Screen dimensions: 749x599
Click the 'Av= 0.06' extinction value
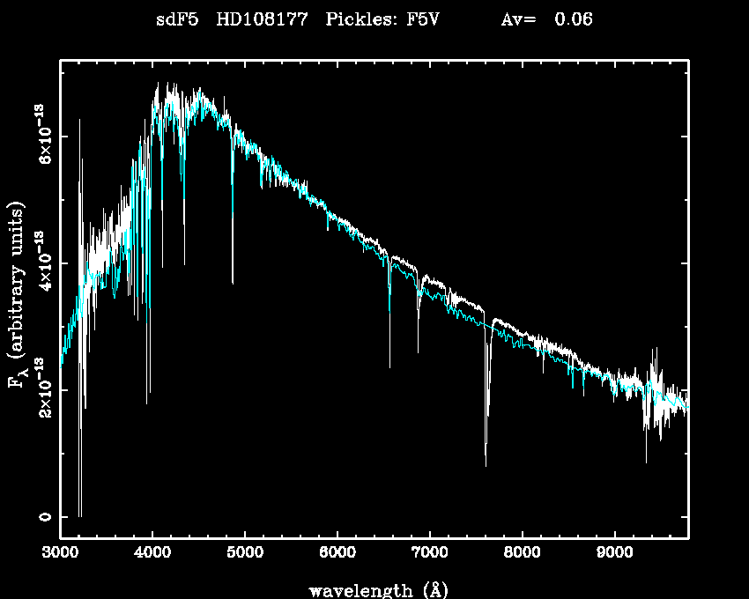click(546, 19)
